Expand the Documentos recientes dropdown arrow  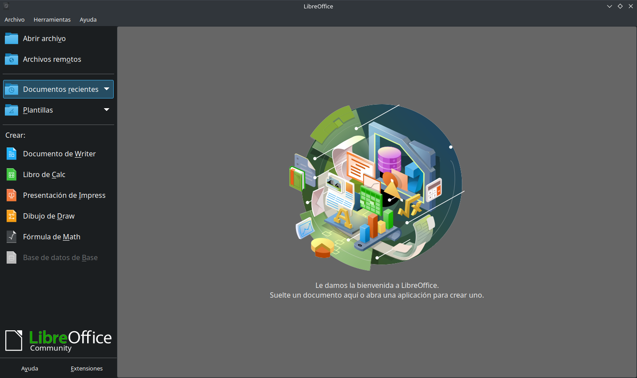tap(107, 89)
